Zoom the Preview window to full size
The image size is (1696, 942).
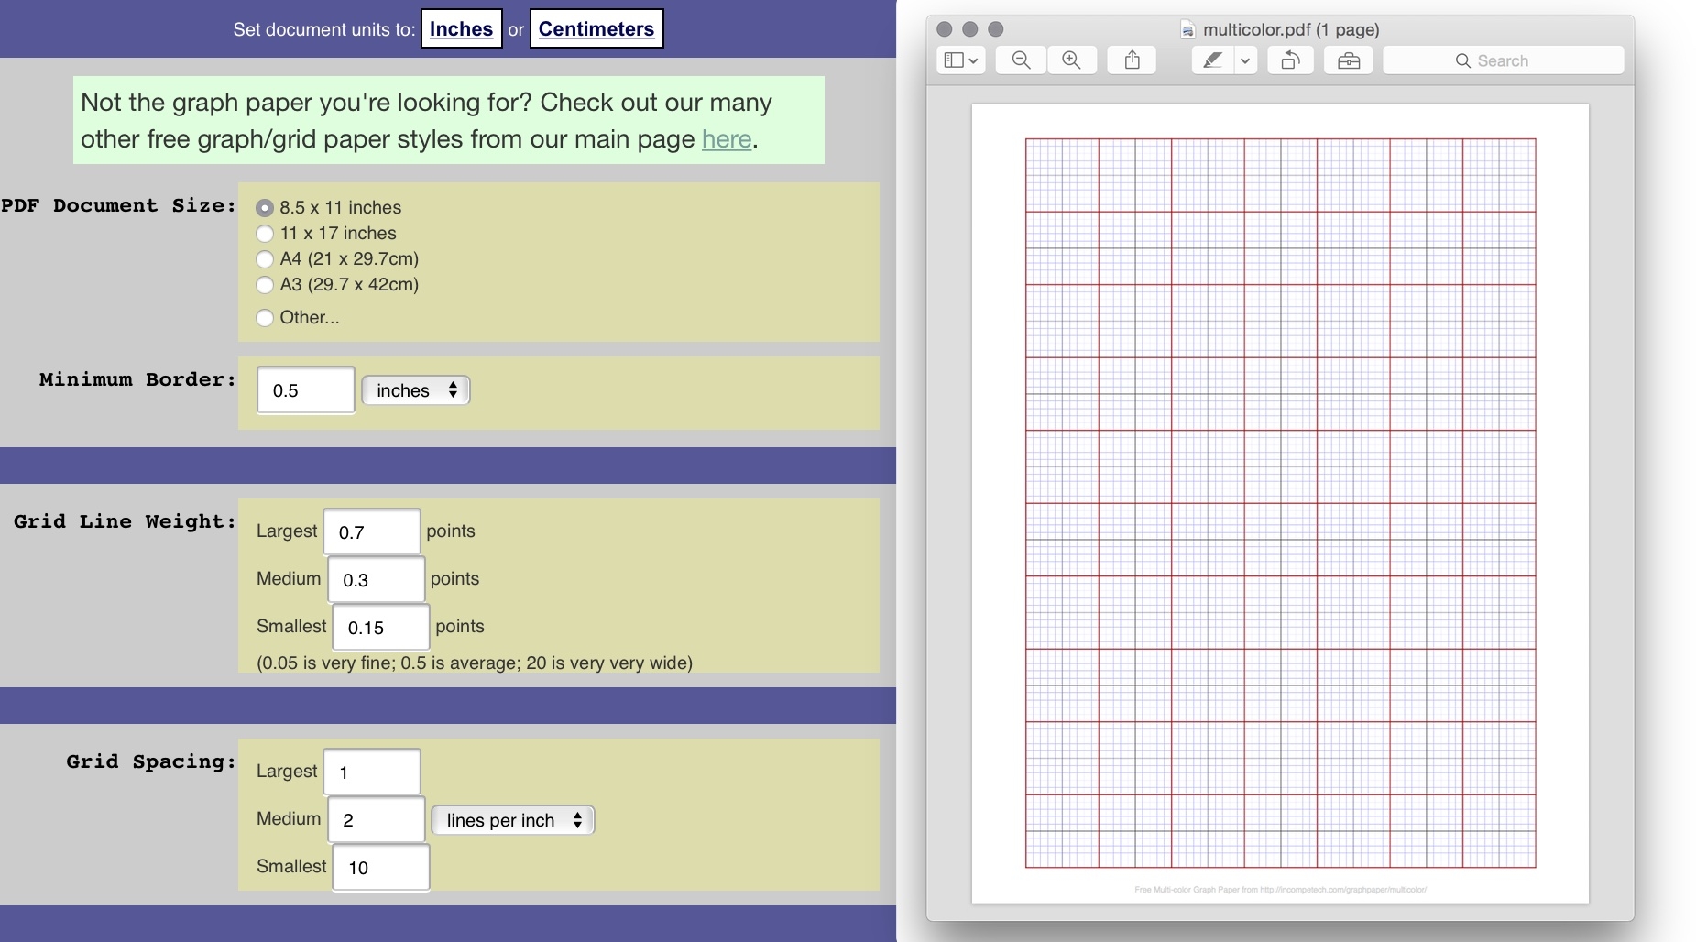click(x=996, y=29)
